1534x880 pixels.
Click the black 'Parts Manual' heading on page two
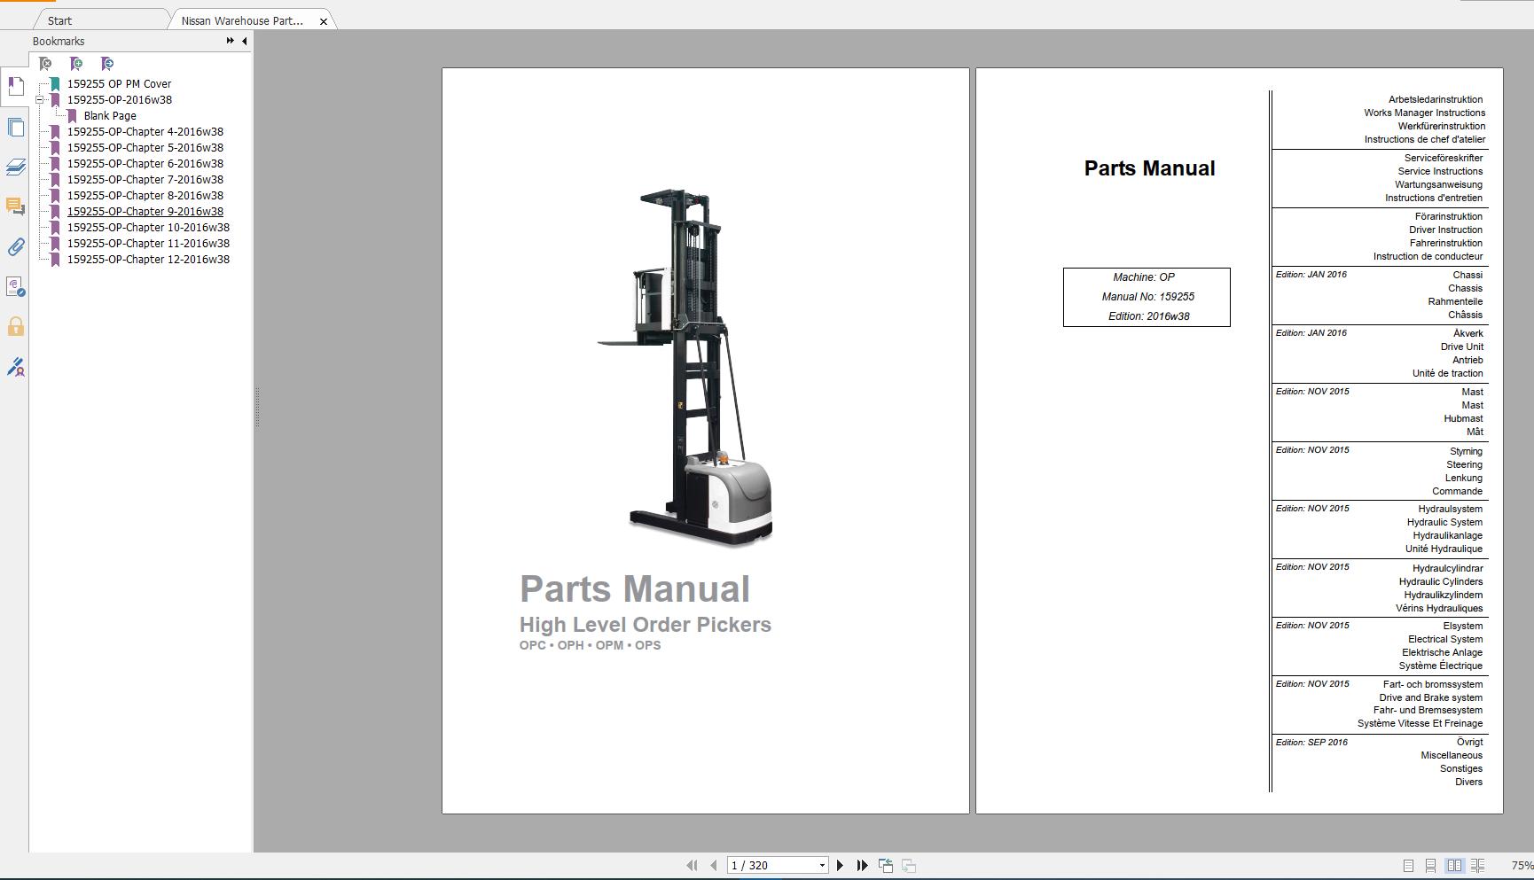click(x=1149, y=168)
